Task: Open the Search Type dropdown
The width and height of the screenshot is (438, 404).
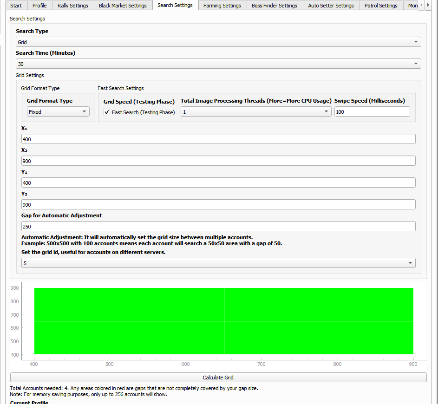Action: tap(218, 42)
